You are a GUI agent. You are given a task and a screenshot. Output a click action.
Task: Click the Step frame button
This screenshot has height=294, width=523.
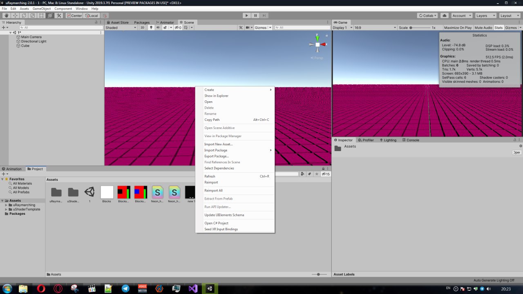264,16
